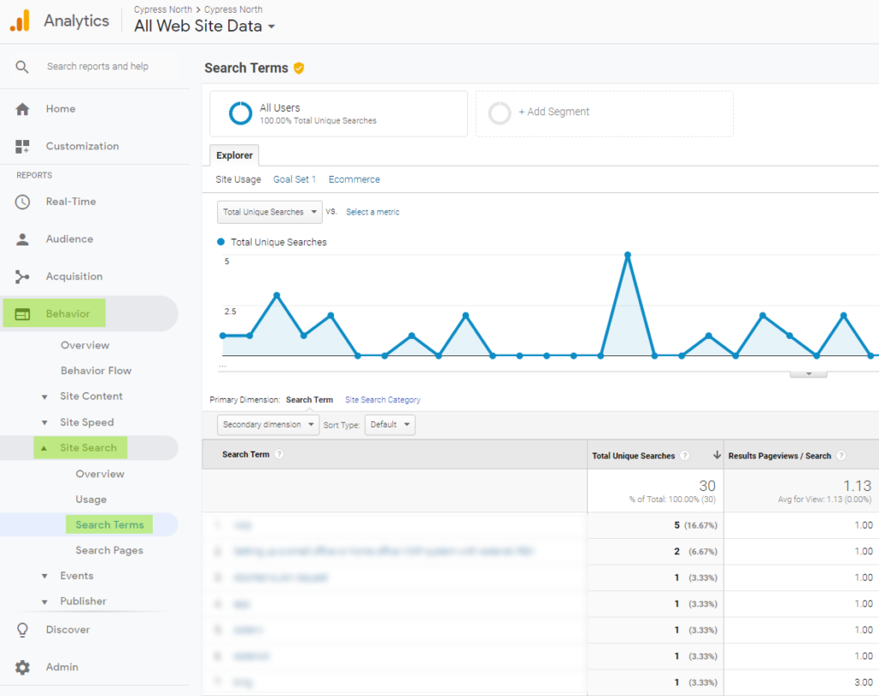The width and height of the screenshot is (879, 696).
Task: Open the Site Search Overview report
Action: [100, 474]
